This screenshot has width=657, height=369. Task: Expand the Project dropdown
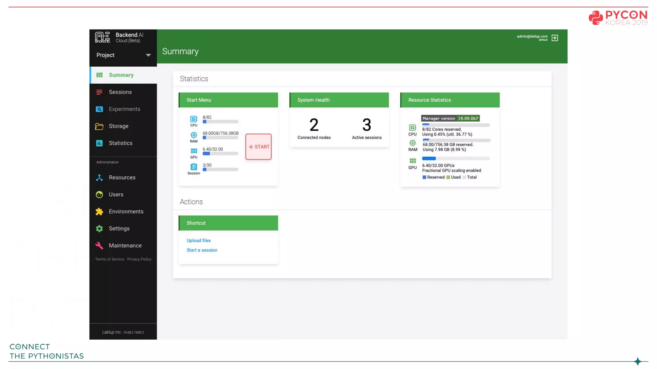click(148, 55)
